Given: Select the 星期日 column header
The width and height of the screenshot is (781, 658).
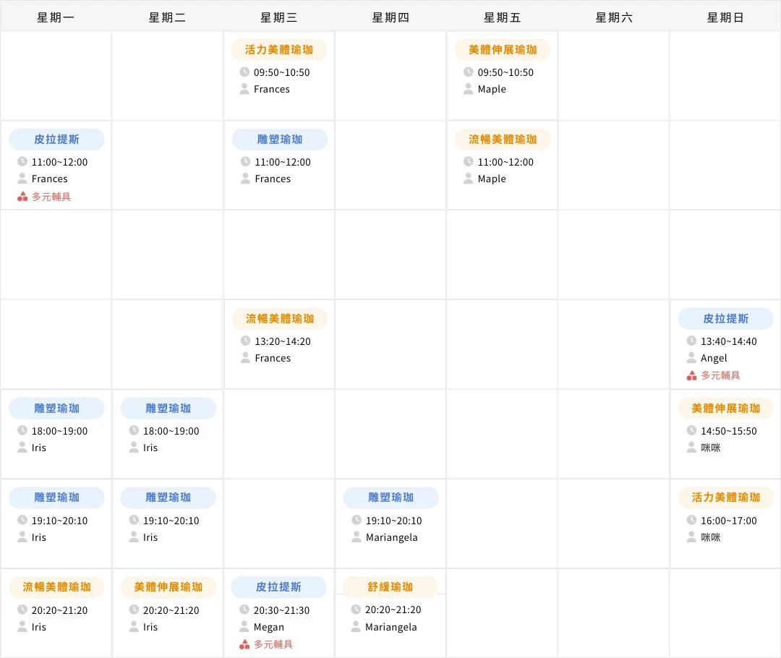Looking at the screenshot, I should click(x=725, y=17).
